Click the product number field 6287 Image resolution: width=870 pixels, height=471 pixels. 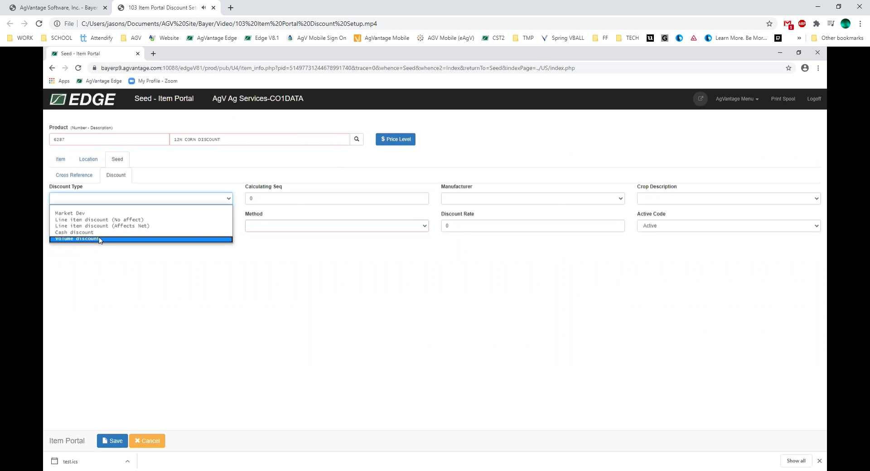[x=109, y=139]
